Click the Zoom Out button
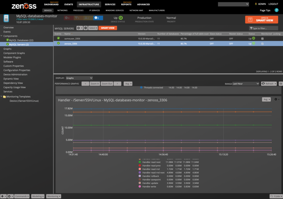 pyautogui.click(x=107, y=84)
